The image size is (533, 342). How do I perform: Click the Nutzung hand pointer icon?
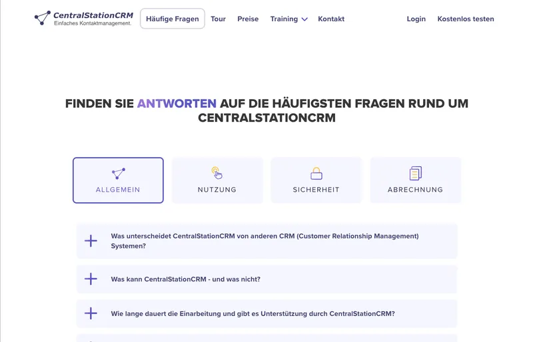coord(217,173)
